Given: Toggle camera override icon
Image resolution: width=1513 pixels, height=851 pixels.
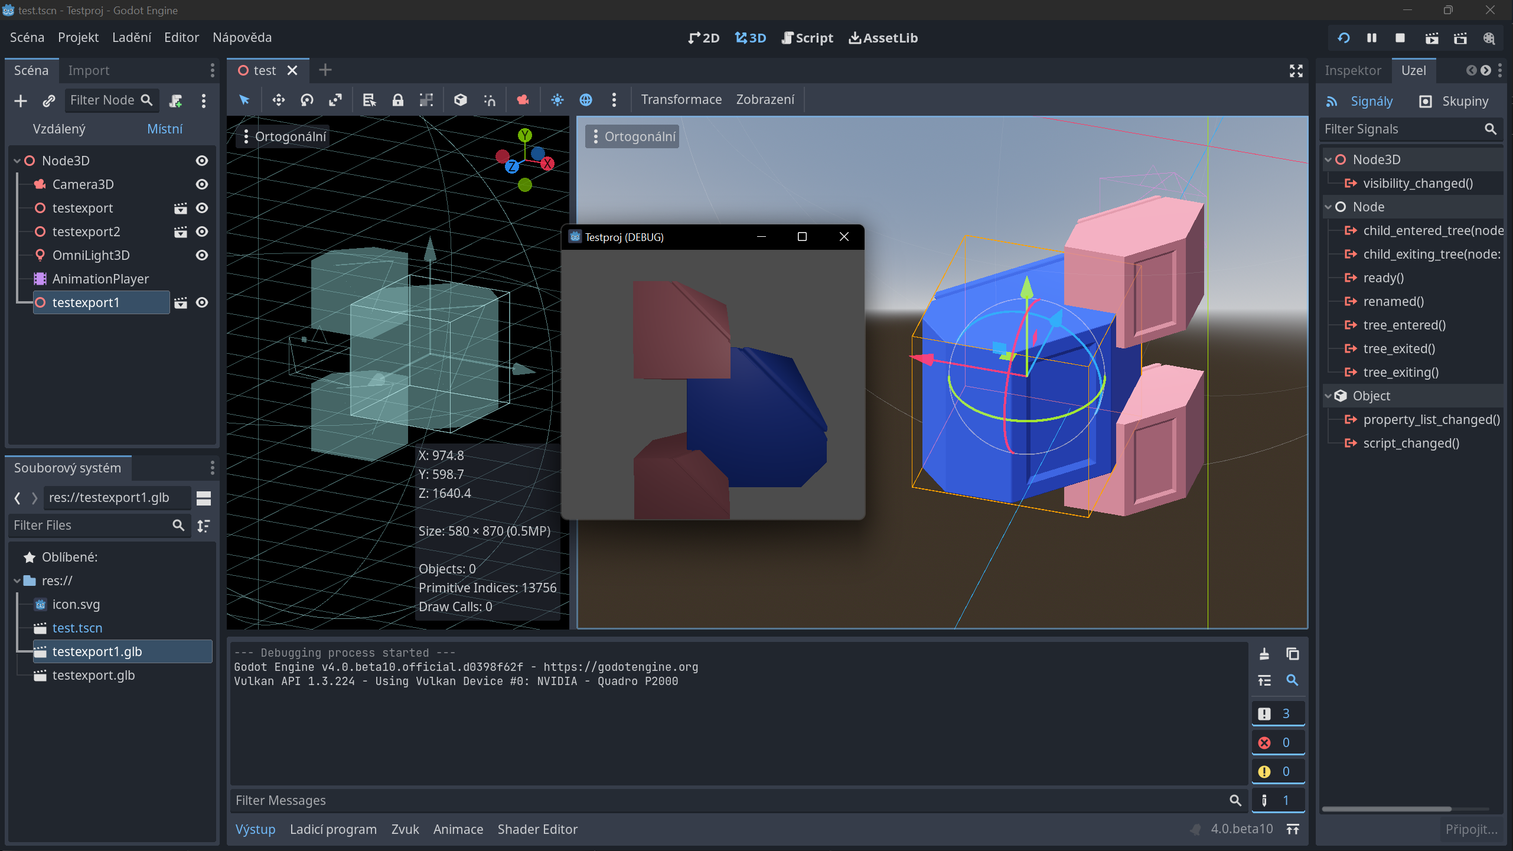Looking at the screenshot, I should 523,100.
